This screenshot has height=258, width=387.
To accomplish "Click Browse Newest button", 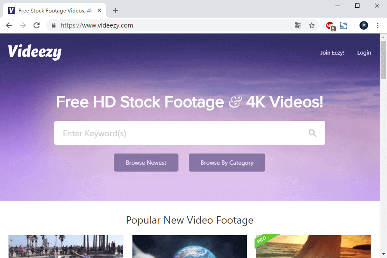I will pyautogui.click(x=146, y=163).
